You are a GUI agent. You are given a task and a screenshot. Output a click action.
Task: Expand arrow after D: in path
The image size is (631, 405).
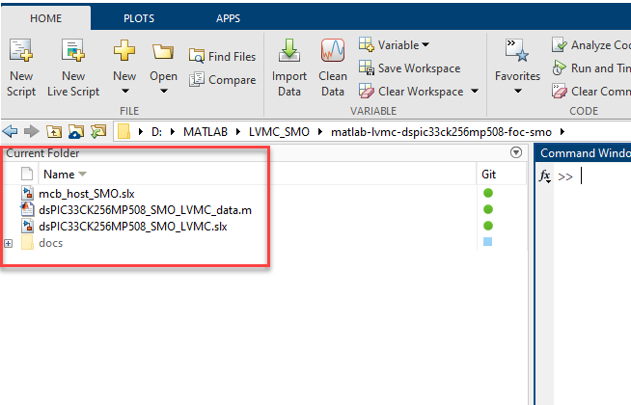[x=173, y=132]
